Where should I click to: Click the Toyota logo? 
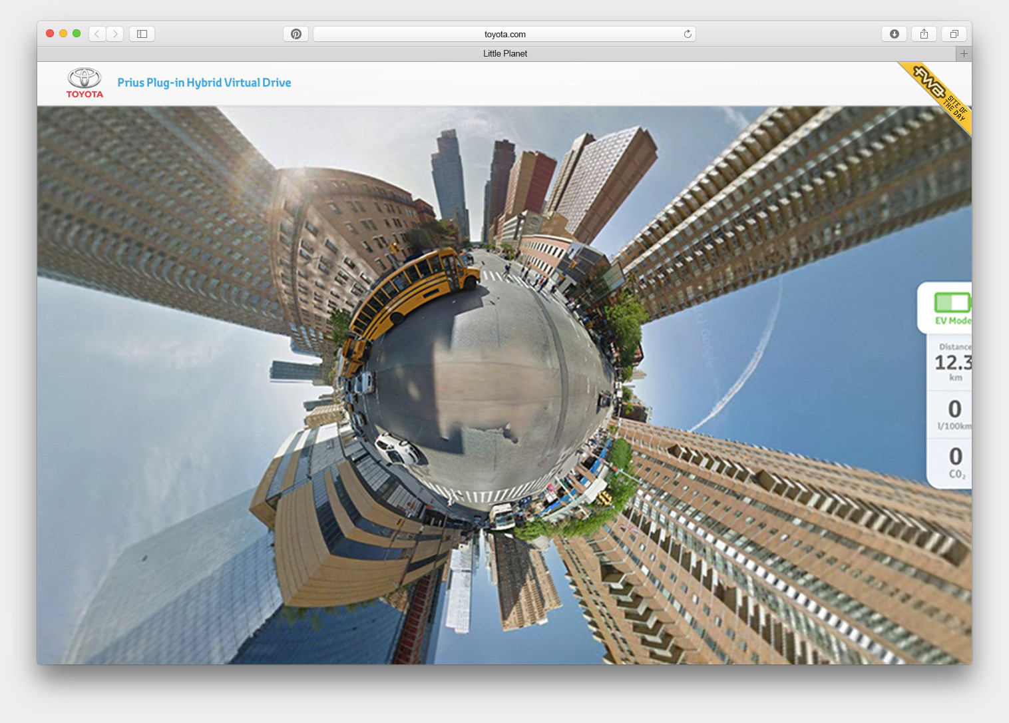point(85,83)
